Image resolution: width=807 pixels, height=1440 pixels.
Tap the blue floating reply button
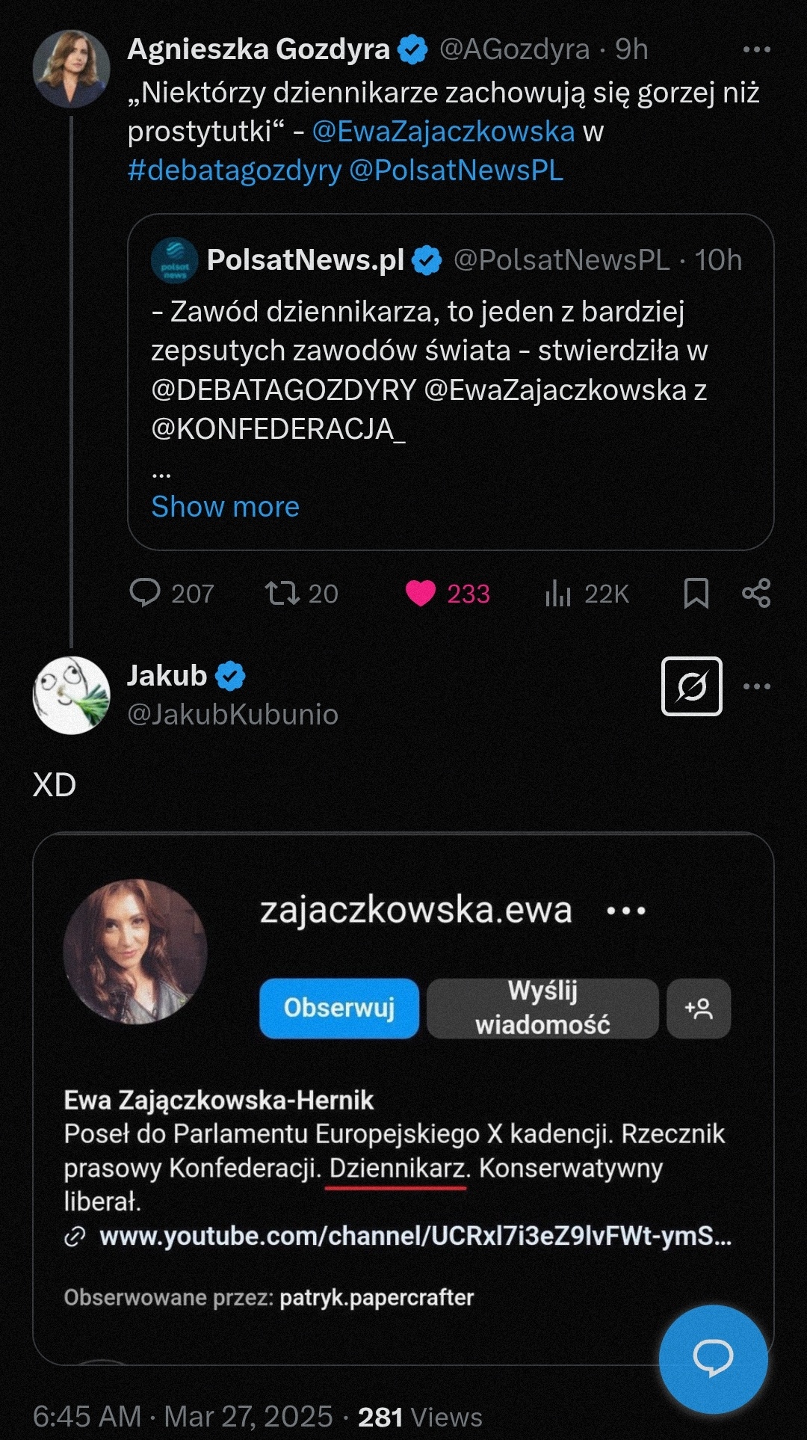pyautogui.click(x=713, y=1359)
